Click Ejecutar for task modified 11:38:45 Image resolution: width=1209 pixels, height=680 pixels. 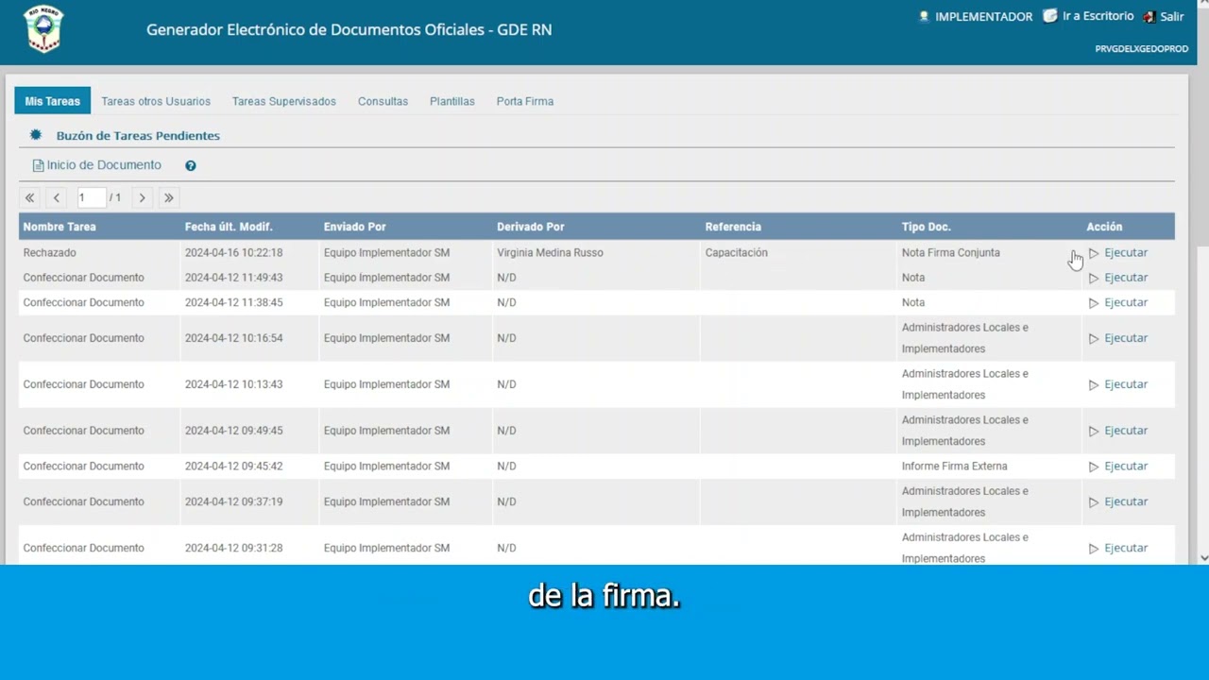pyautogui.click(x=1126, y=302)
